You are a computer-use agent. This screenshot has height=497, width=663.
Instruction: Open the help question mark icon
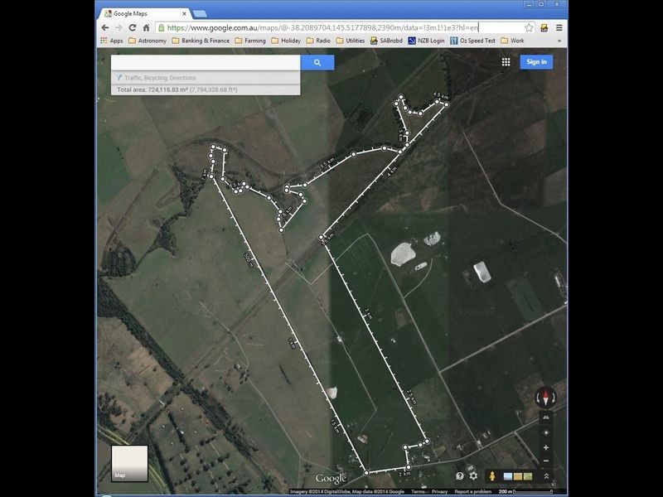[460, 476]
